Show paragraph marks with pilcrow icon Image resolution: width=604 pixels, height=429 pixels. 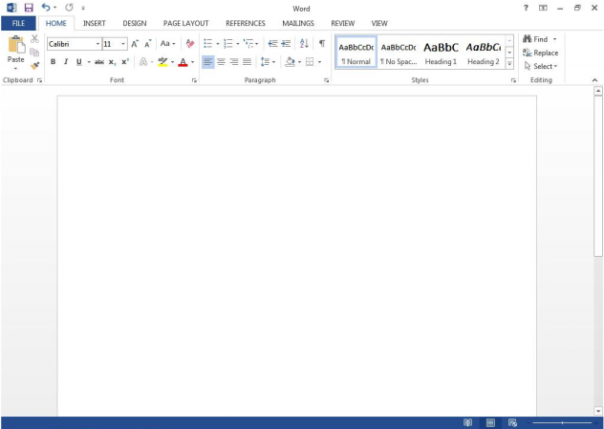(x=322, y=44)
